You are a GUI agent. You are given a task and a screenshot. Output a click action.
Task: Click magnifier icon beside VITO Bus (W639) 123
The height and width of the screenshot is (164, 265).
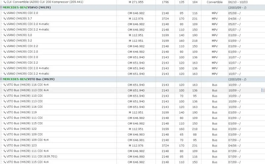[5, 145]
